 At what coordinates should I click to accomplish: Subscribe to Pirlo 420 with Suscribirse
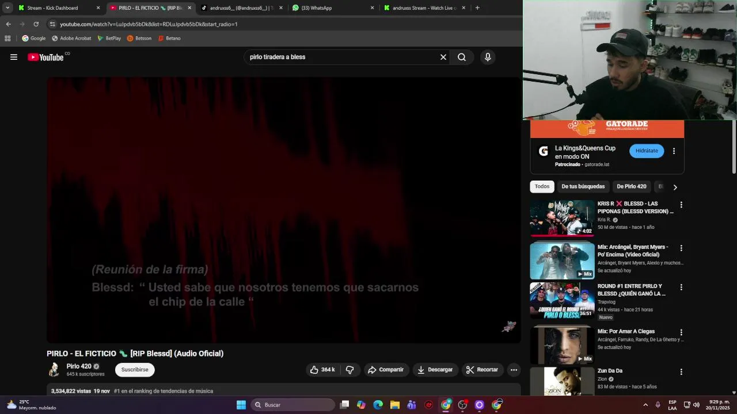[x=135, y=370]
